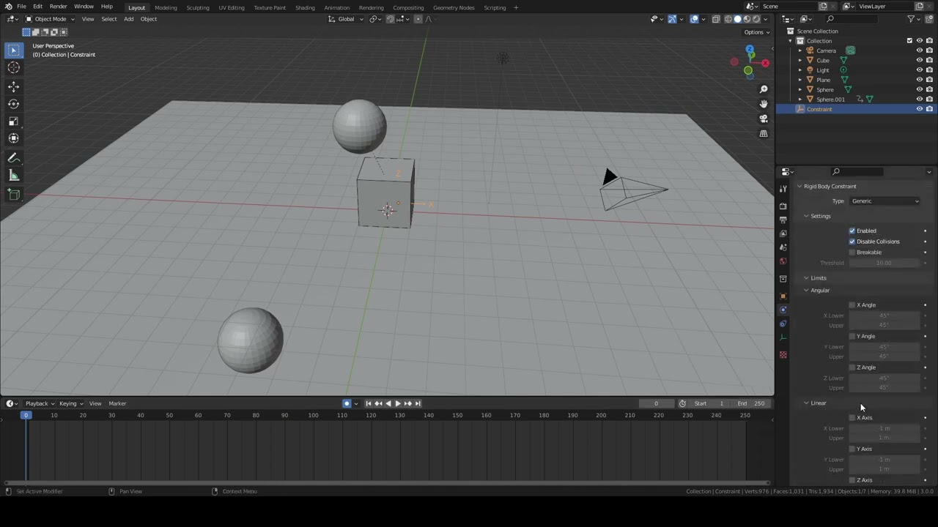Open the Texture properties tab
938x527 pixels.
click(x=783, y=355)
